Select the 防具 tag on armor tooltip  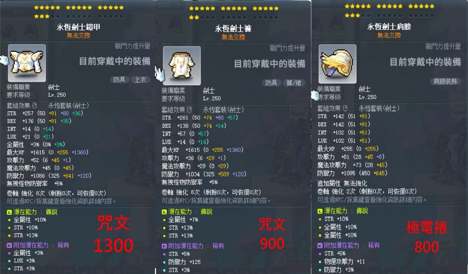pos(119,80)
